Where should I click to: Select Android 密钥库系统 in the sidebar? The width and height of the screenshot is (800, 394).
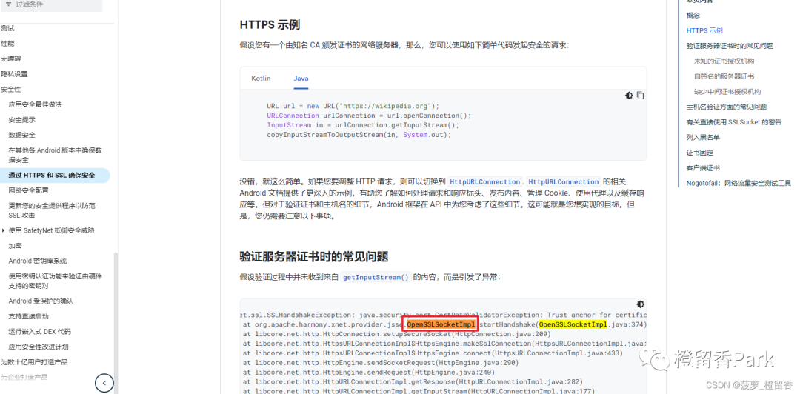[37, 261]
